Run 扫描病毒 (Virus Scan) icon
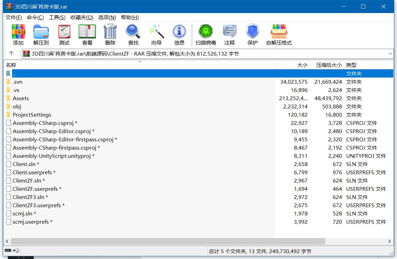397x259 pixels. click(x=206, y=34)
